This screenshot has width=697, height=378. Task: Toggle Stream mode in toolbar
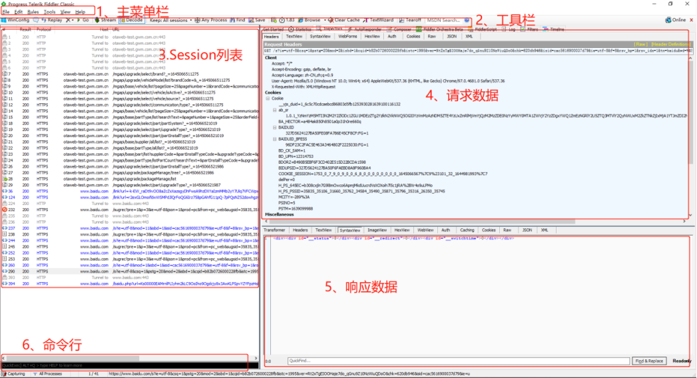(x=105, y=20)
